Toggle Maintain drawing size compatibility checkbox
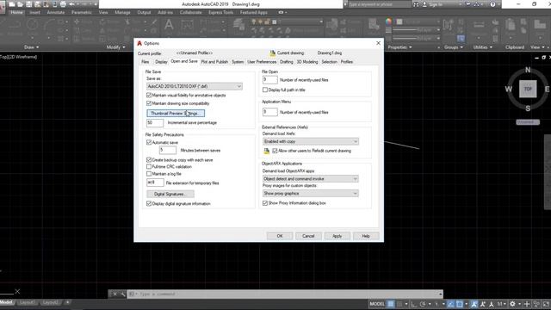This screenshot has width=551, height=310. (149, 103)
